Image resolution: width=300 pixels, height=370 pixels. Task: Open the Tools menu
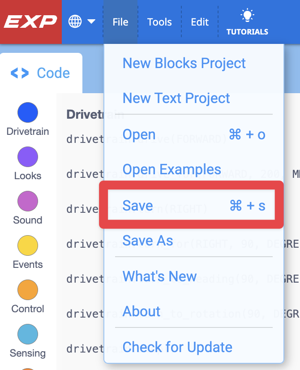(x=159, y=22)
